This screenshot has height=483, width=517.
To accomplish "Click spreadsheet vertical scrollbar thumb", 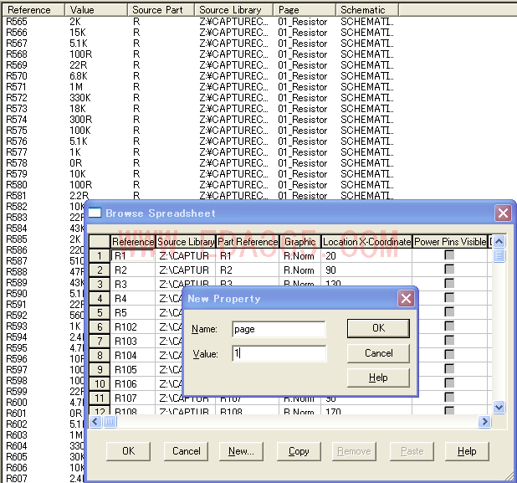I will click(499, 255).
